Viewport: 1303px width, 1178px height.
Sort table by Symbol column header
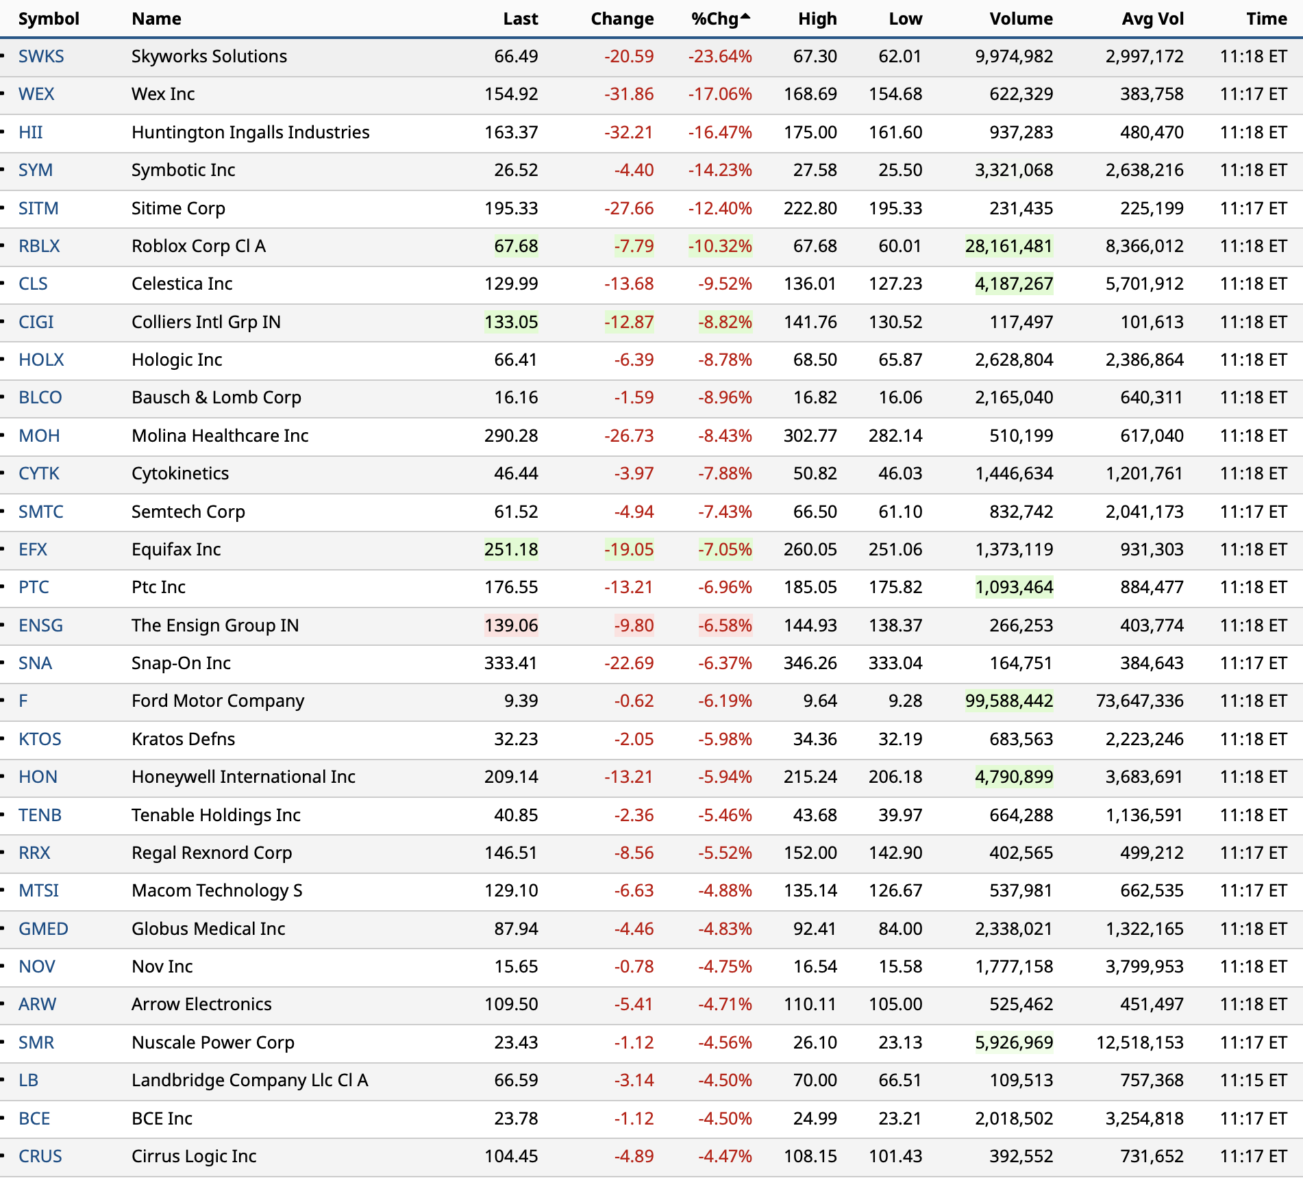[49, 18]
